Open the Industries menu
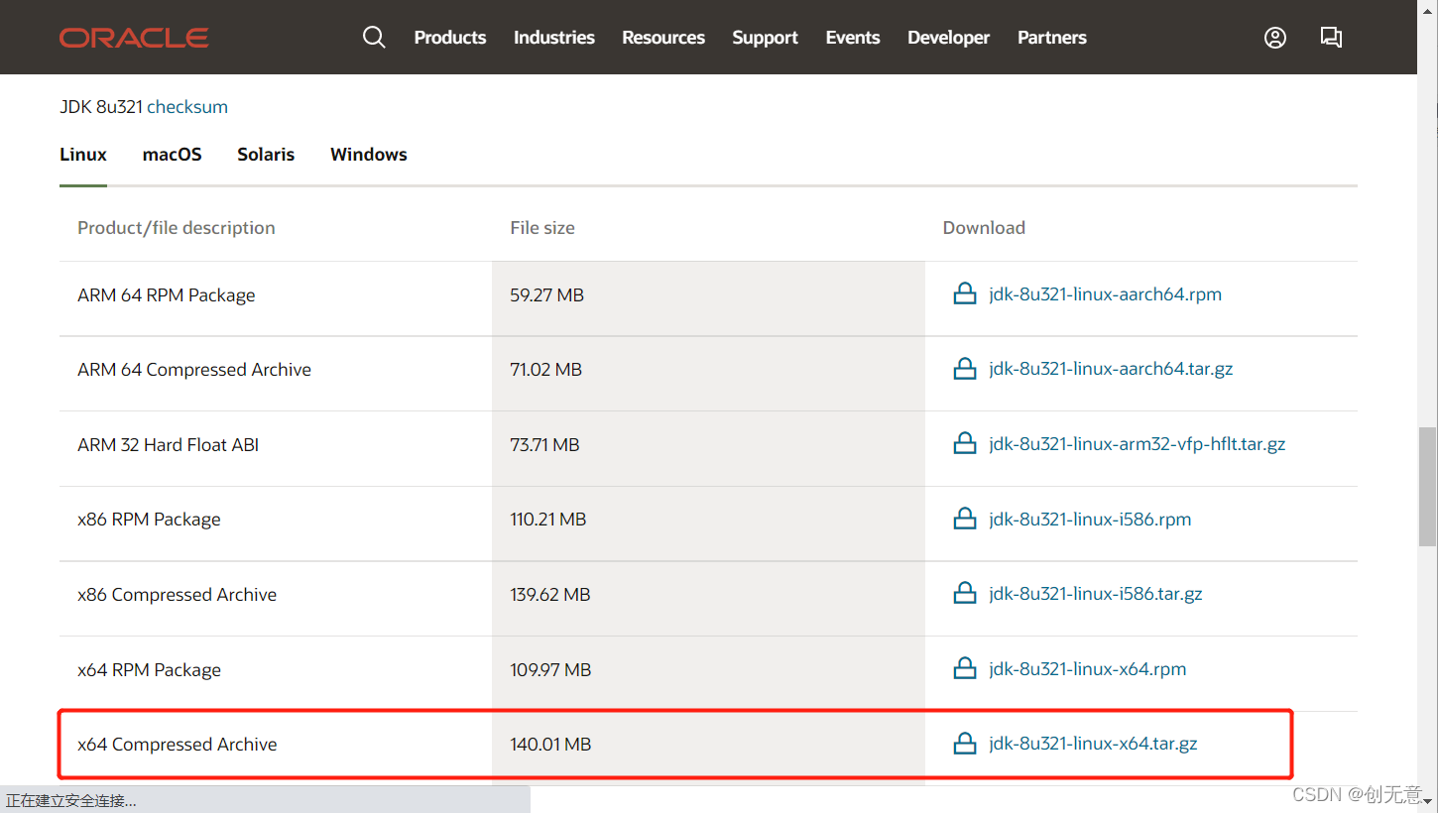The image size is (1438, 813). coord(554,38)
